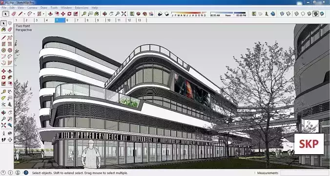The height and width of the screenshot is (176, 330).
Task: Open the Camera menu
Action: pos(32,8)
